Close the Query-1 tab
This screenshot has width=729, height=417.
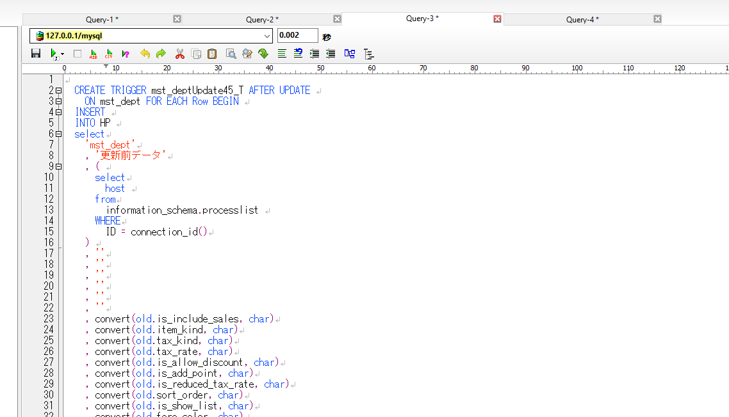(177, 19)
